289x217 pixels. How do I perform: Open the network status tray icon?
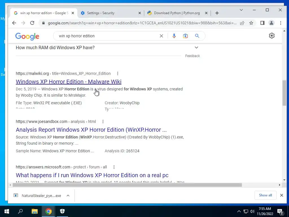coord(246,211)
